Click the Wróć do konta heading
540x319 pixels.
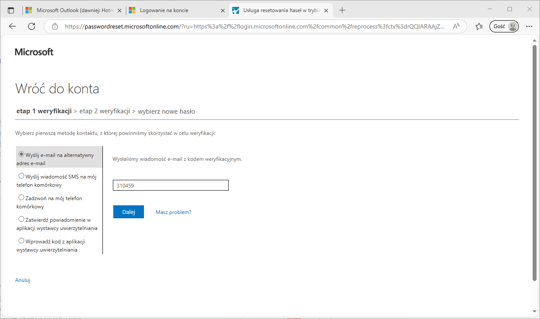[x=57, y=89]
